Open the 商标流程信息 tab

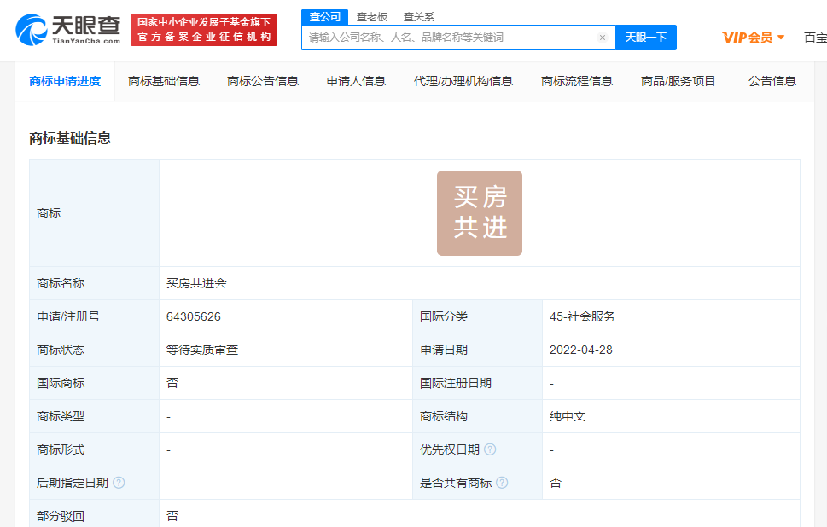pos(577,81)
